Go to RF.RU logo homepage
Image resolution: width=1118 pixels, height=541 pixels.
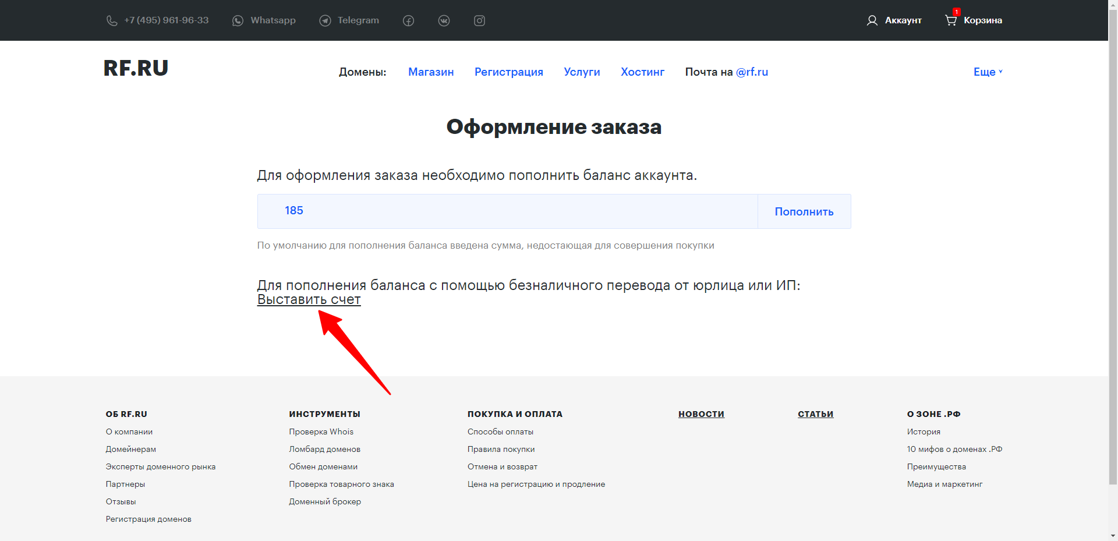136,68
